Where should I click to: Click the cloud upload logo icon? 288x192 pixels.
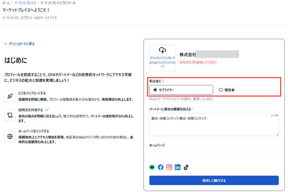(x=162, y=51)
